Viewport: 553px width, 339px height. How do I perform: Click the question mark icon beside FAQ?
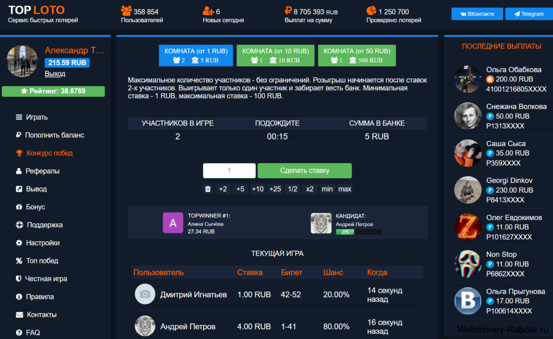(x=19, y=333)
